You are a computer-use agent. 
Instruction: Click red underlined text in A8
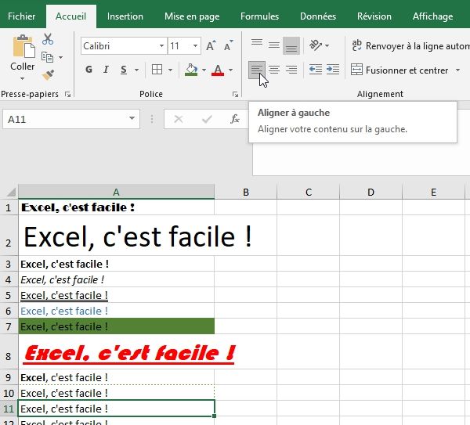(x=129, y=354)
